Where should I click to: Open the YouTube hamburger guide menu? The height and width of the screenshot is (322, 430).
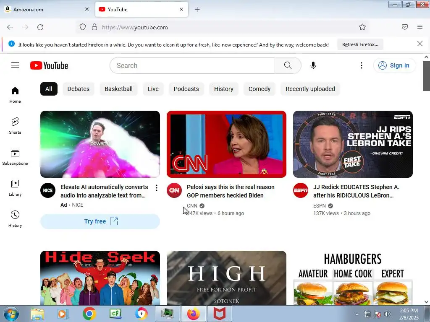tap(15, 65)
